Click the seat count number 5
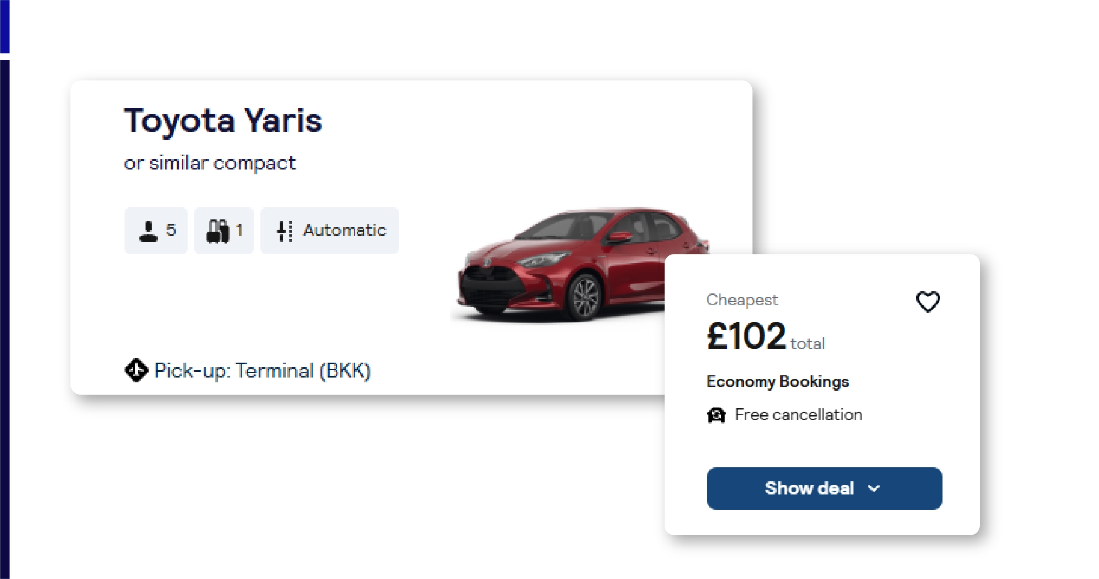Screen dimensions: 1099x579 tap(171, 230)
